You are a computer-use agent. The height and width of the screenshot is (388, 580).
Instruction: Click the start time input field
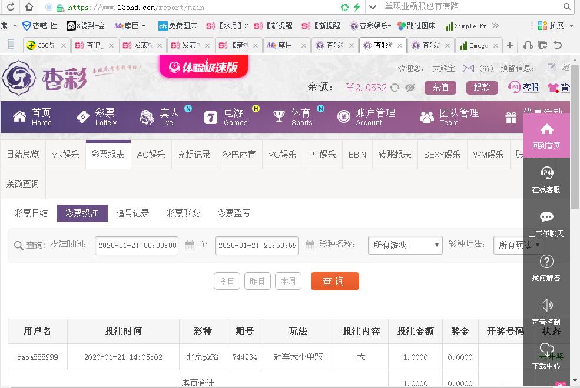137,246
